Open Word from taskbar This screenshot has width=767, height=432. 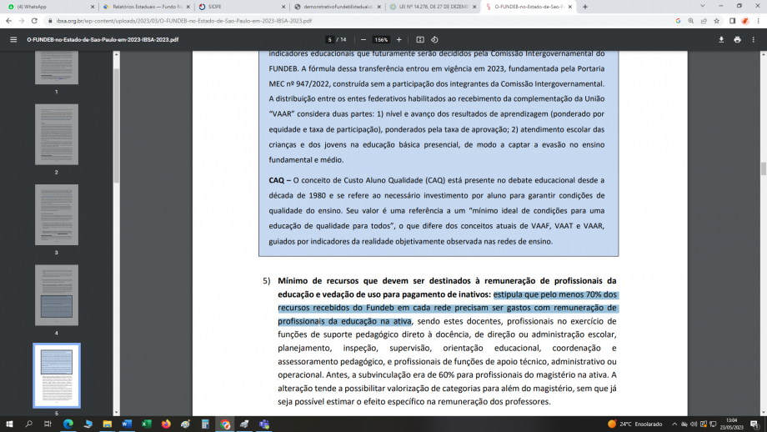click(x=127, y=424)
